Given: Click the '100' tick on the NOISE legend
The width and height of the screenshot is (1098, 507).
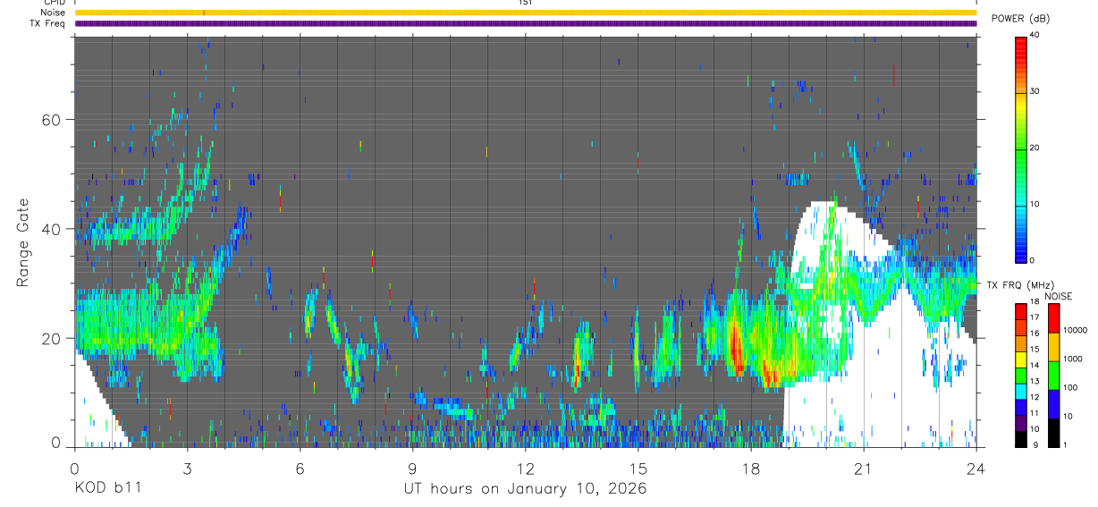Looking at the screenshot, I should pos(1069,387).
